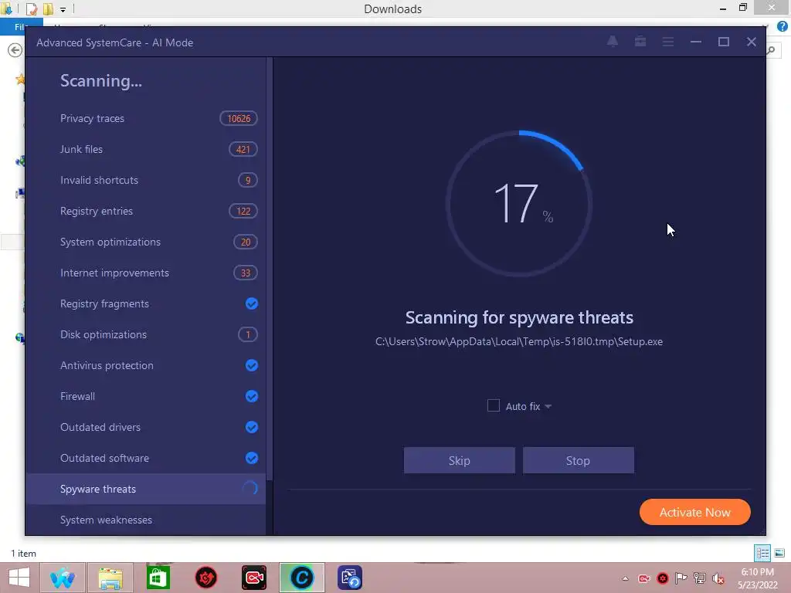This screenshot has height=593, width=791.
Task: Expand the Auto fix dropdown arrow
Action: pyautogui.click(x=548, y=406)
